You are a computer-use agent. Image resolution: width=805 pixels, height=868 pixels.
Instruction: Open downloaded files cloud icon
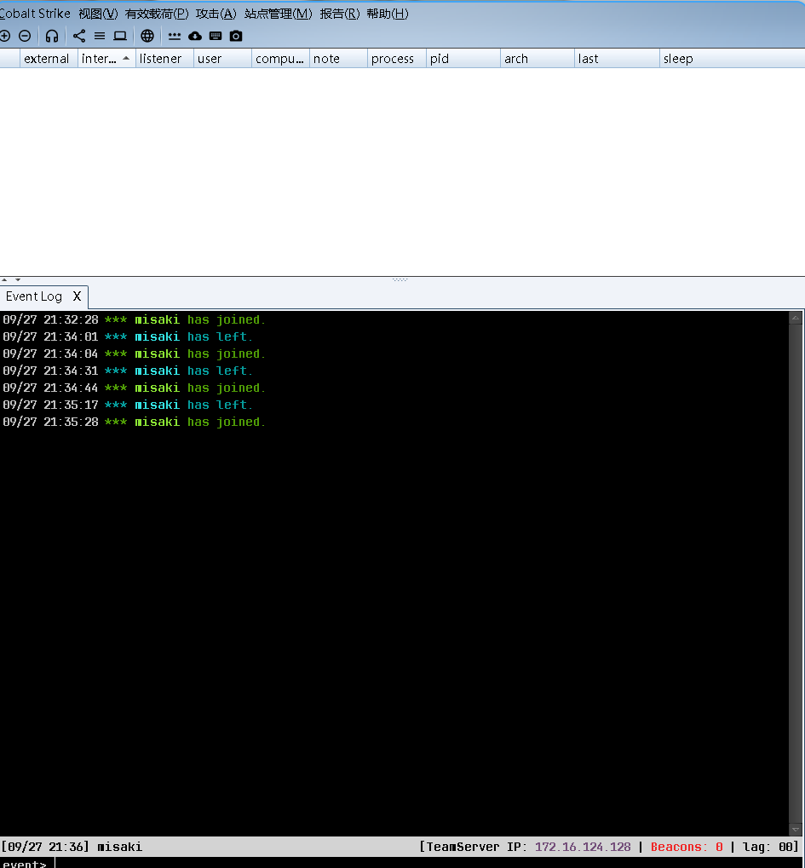click(195, 36)
